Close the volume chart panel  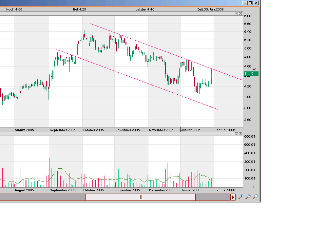240,134
